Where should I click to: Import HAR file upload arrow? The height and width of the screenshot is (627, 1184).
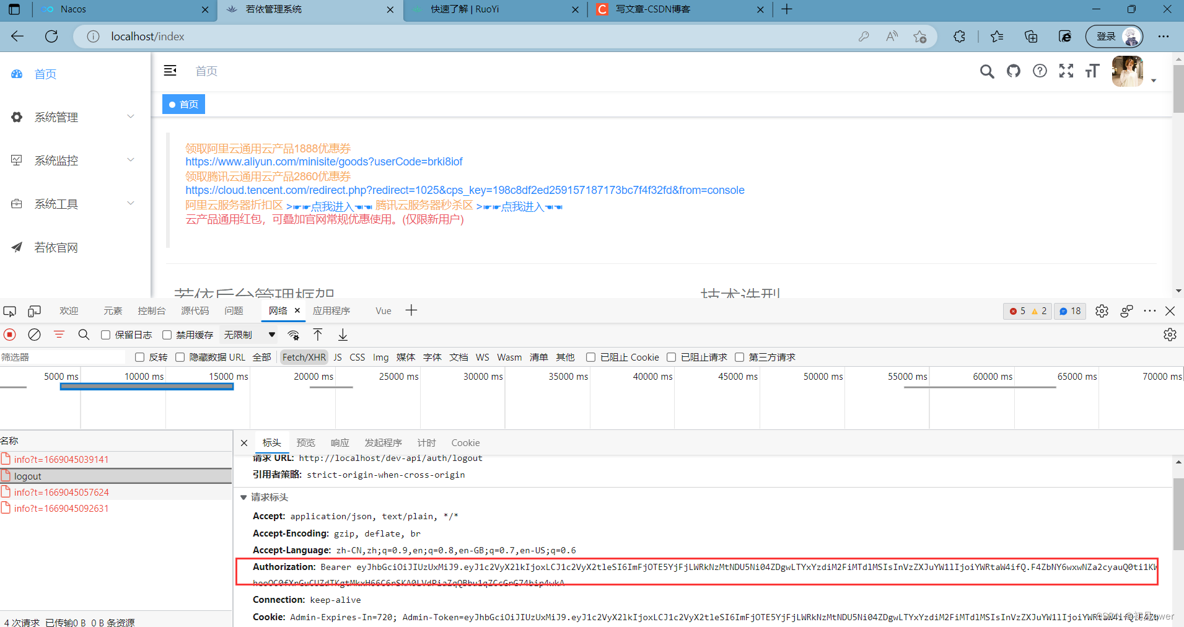pyautogui.click(x=318, y=335)
